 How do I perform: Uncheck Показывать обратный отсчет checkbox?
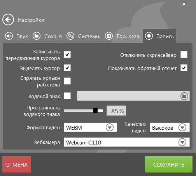184,68
